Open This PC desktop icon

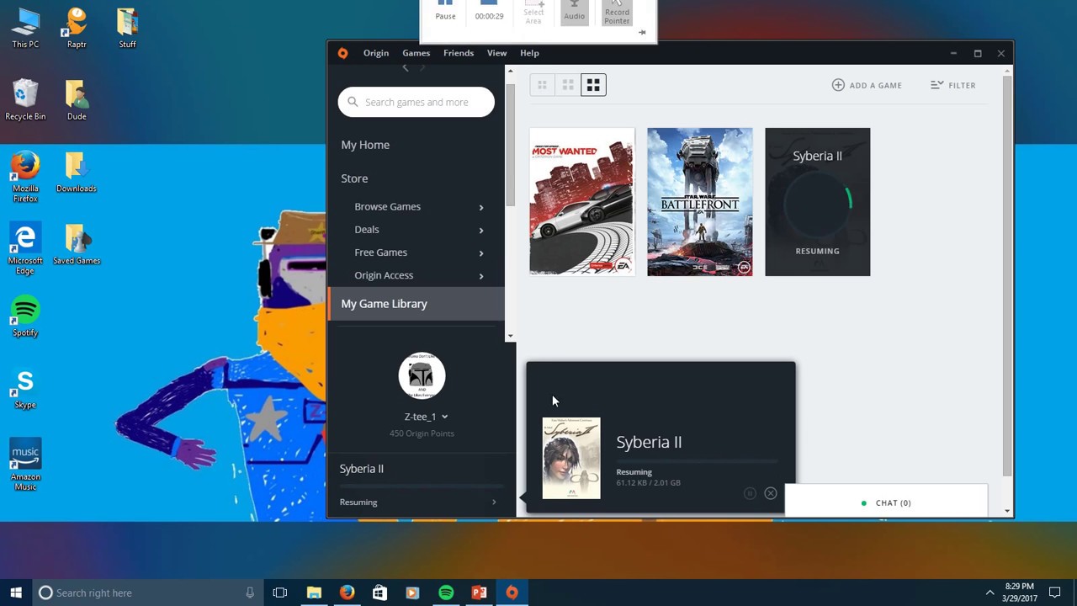(25, 28)
